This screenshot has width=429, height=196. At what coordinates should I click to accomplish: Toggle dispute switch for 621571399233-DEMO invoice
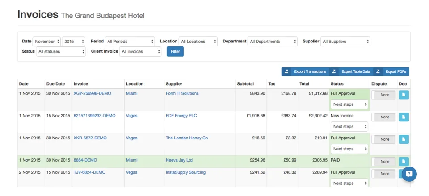(x=383, y=117)
